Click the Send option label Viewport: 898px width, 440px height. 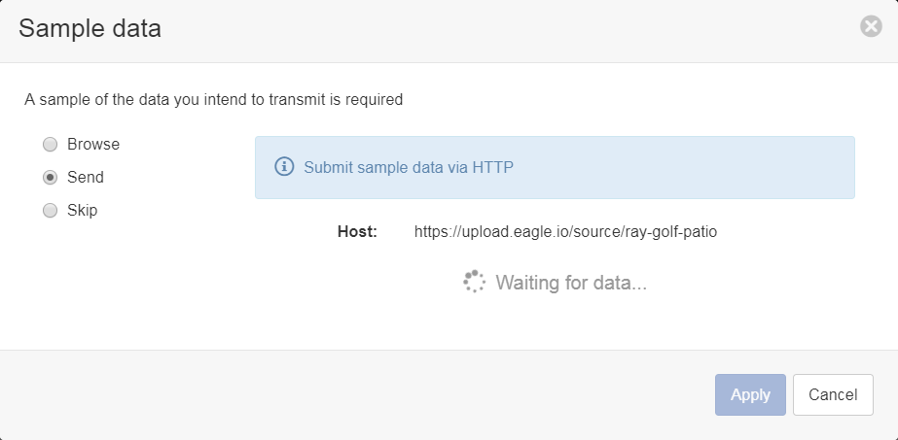[x=86, y=177]
